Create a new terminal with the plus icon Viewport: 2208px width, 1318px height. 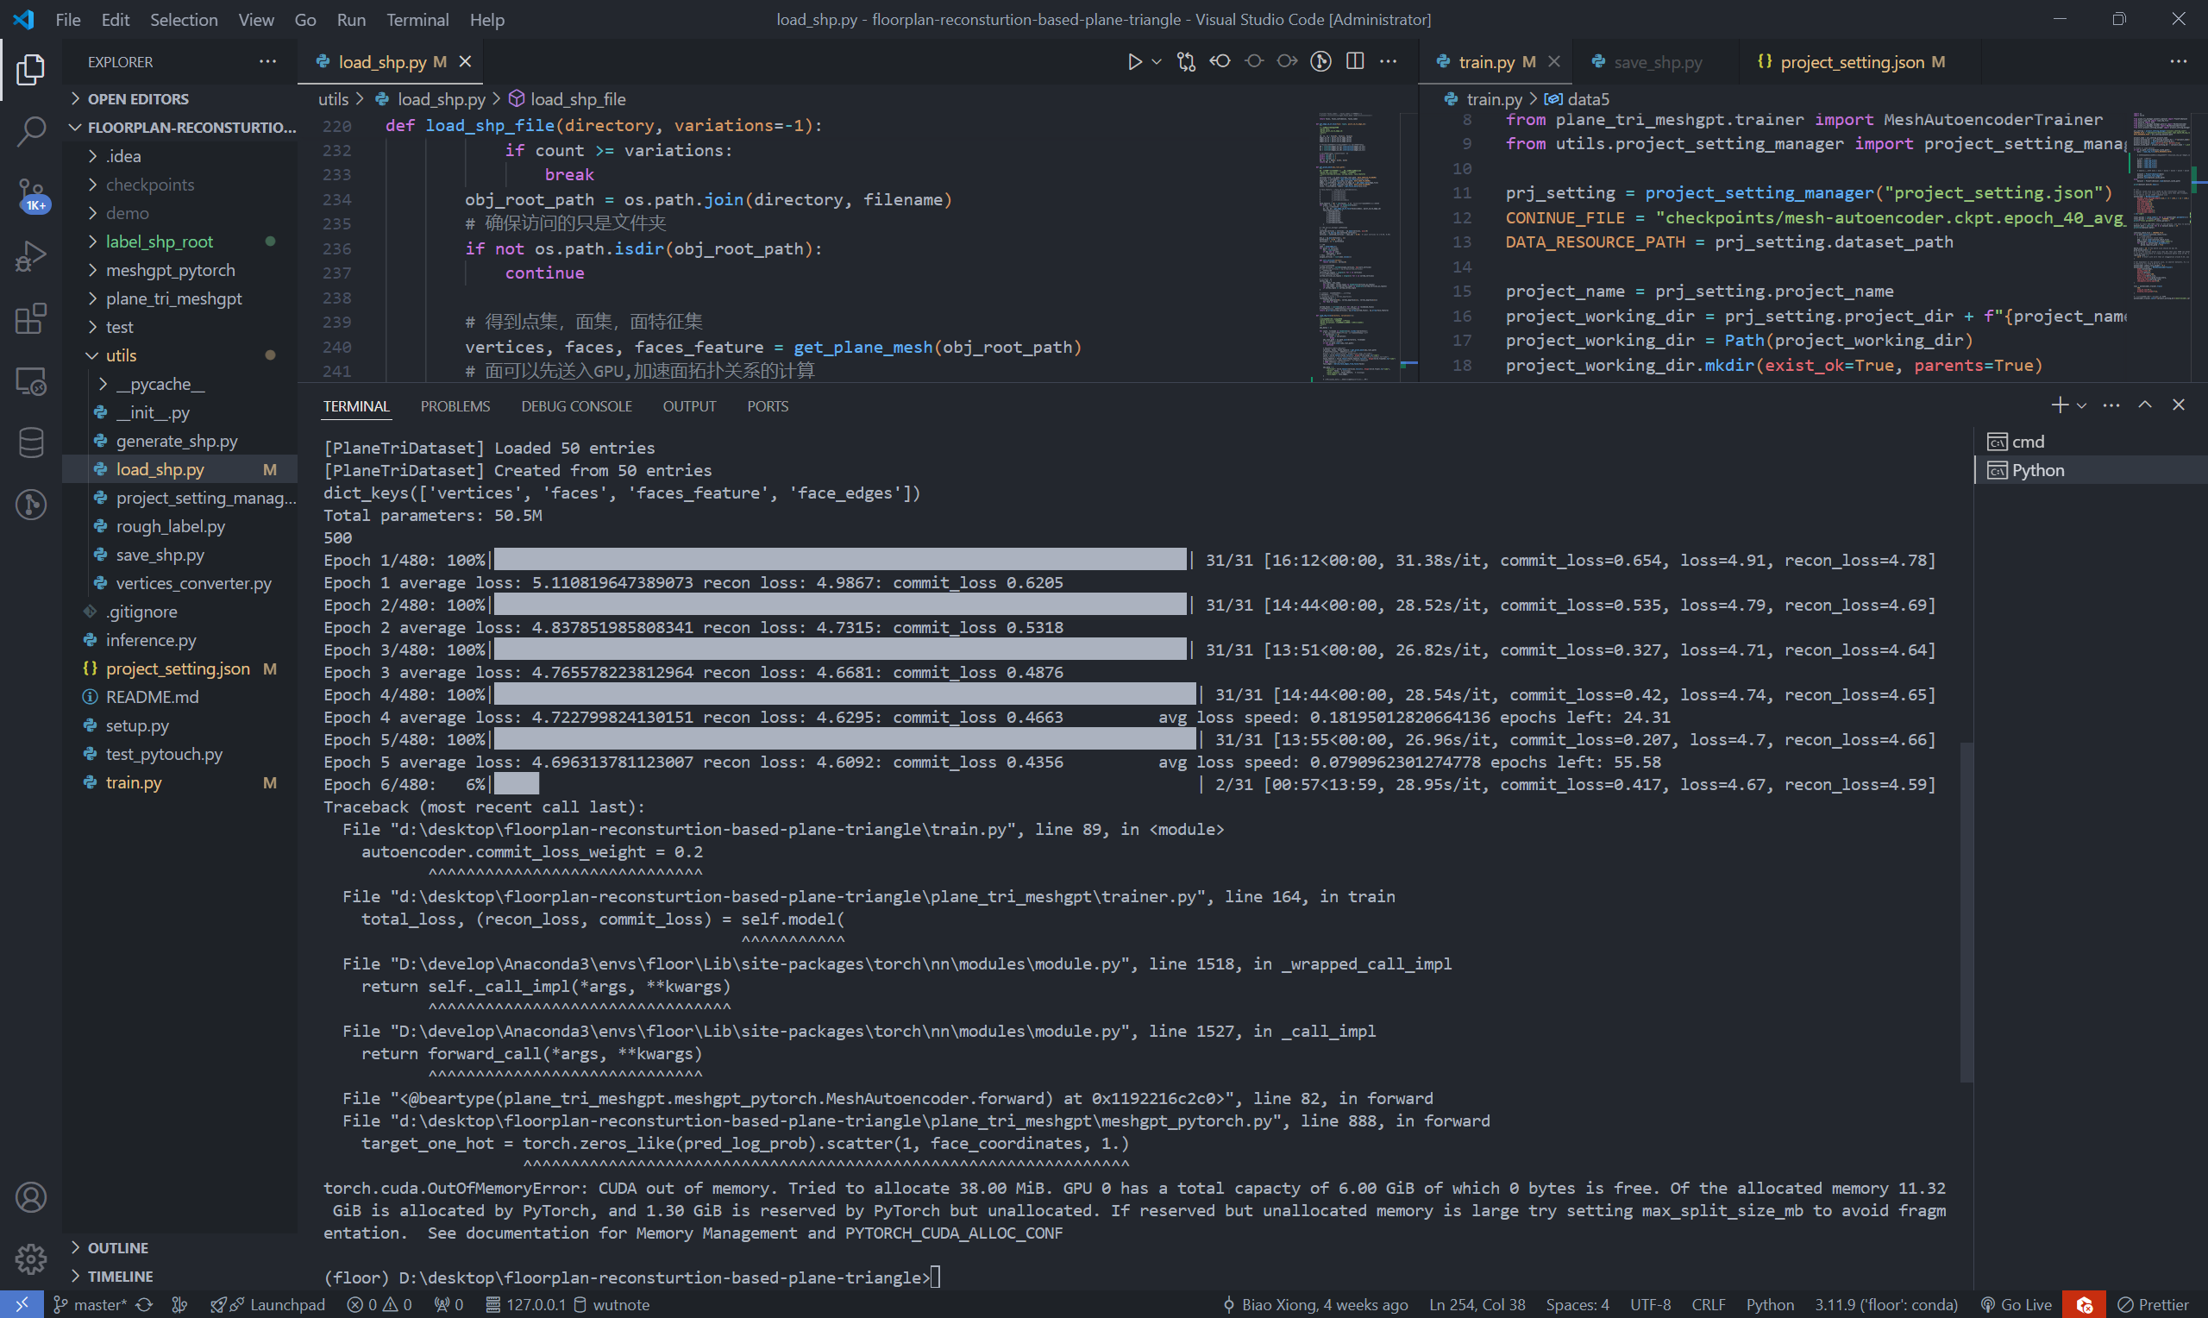point(2060,405)
